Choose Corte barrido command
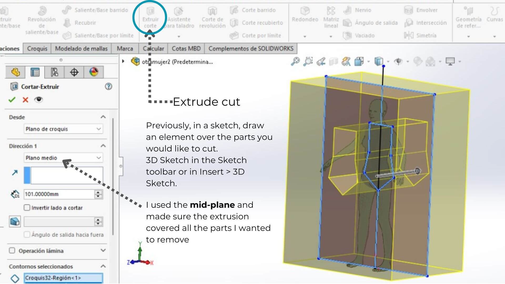Viewport: 505px width, 284px height. coord(253,10)
